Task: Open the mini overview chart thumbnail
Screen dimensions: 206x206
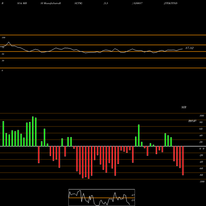Action: (x=102, y=197)
